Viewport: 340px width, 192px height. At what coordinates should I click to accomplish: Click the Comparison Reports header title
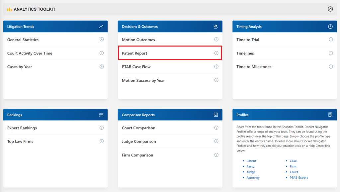[138, 115]
